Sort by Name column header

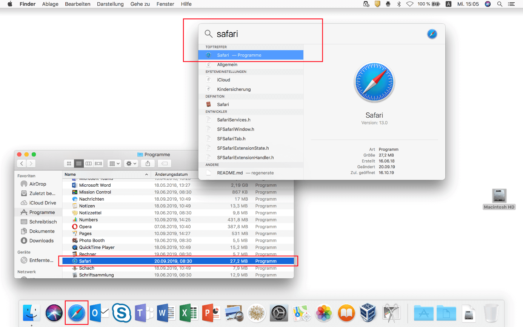coord(106,175)
